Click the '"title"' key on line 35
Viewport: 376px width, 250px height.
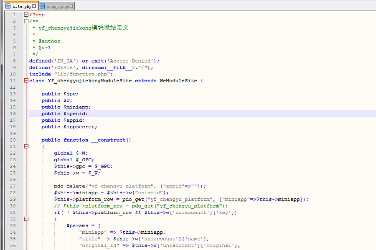pyautogui.click(x=90, y=239)
